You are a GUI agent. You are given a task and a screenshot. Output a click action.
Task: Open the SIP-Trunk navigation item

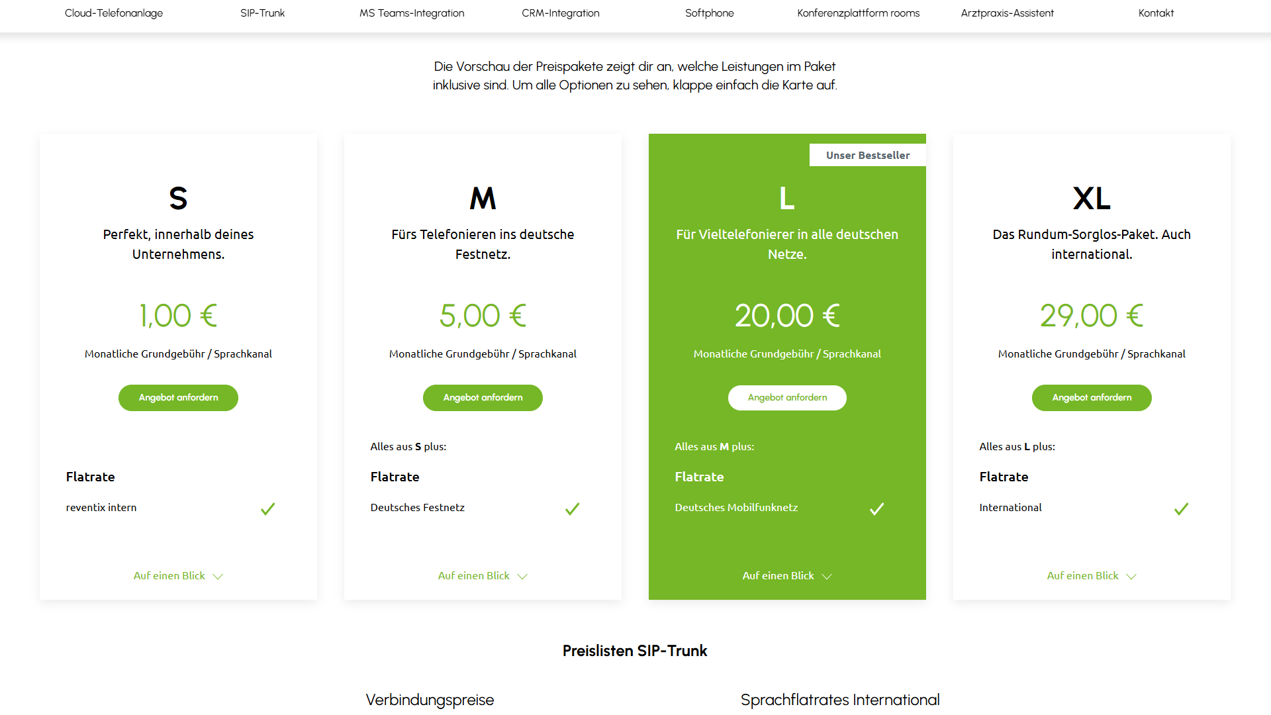263,13
